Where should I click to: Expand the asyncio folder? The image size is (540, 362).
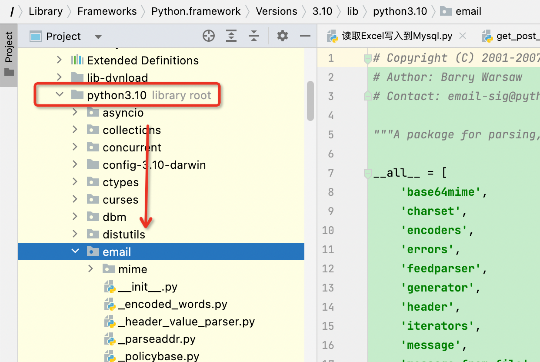75,112
